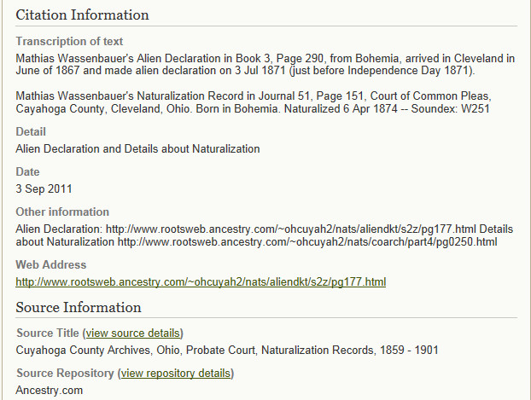
Task: Click the Alien Declaration transcription paragraph
Action: click(x=265, y=64)
